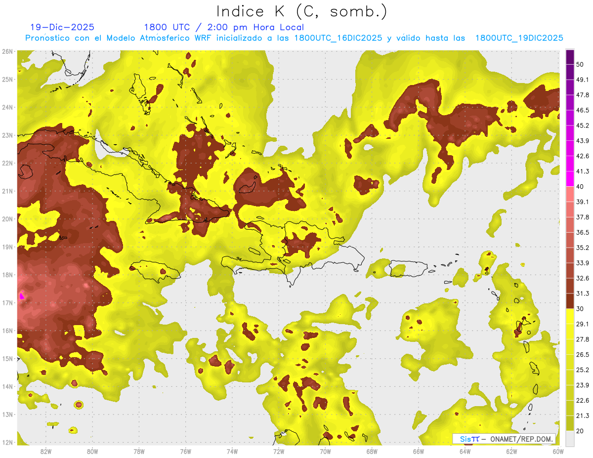Click the '66W' longitude label
Image resolution: width=593 pixels, height=458 pixels.
[x=419, y=452]
